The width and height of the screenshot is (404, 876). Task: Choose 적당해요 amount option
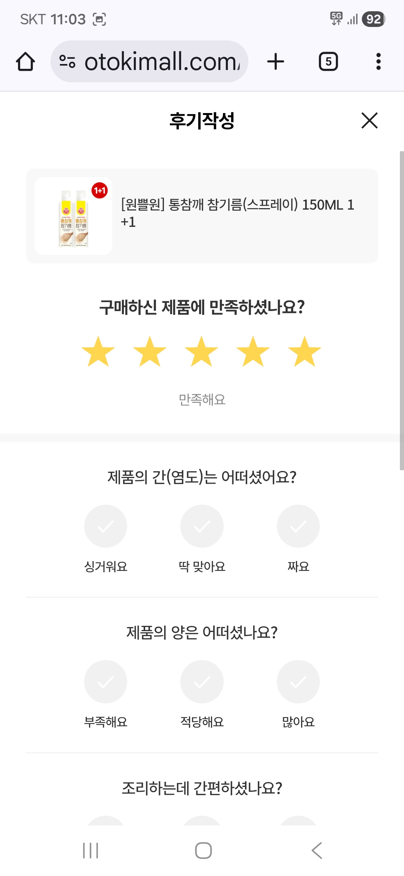pos(202,682)
